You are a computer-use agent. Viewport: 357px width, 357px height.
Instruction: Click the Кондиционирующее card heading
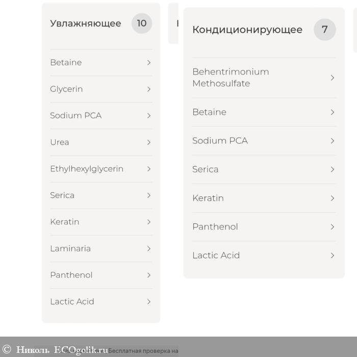tap(247, 30)
